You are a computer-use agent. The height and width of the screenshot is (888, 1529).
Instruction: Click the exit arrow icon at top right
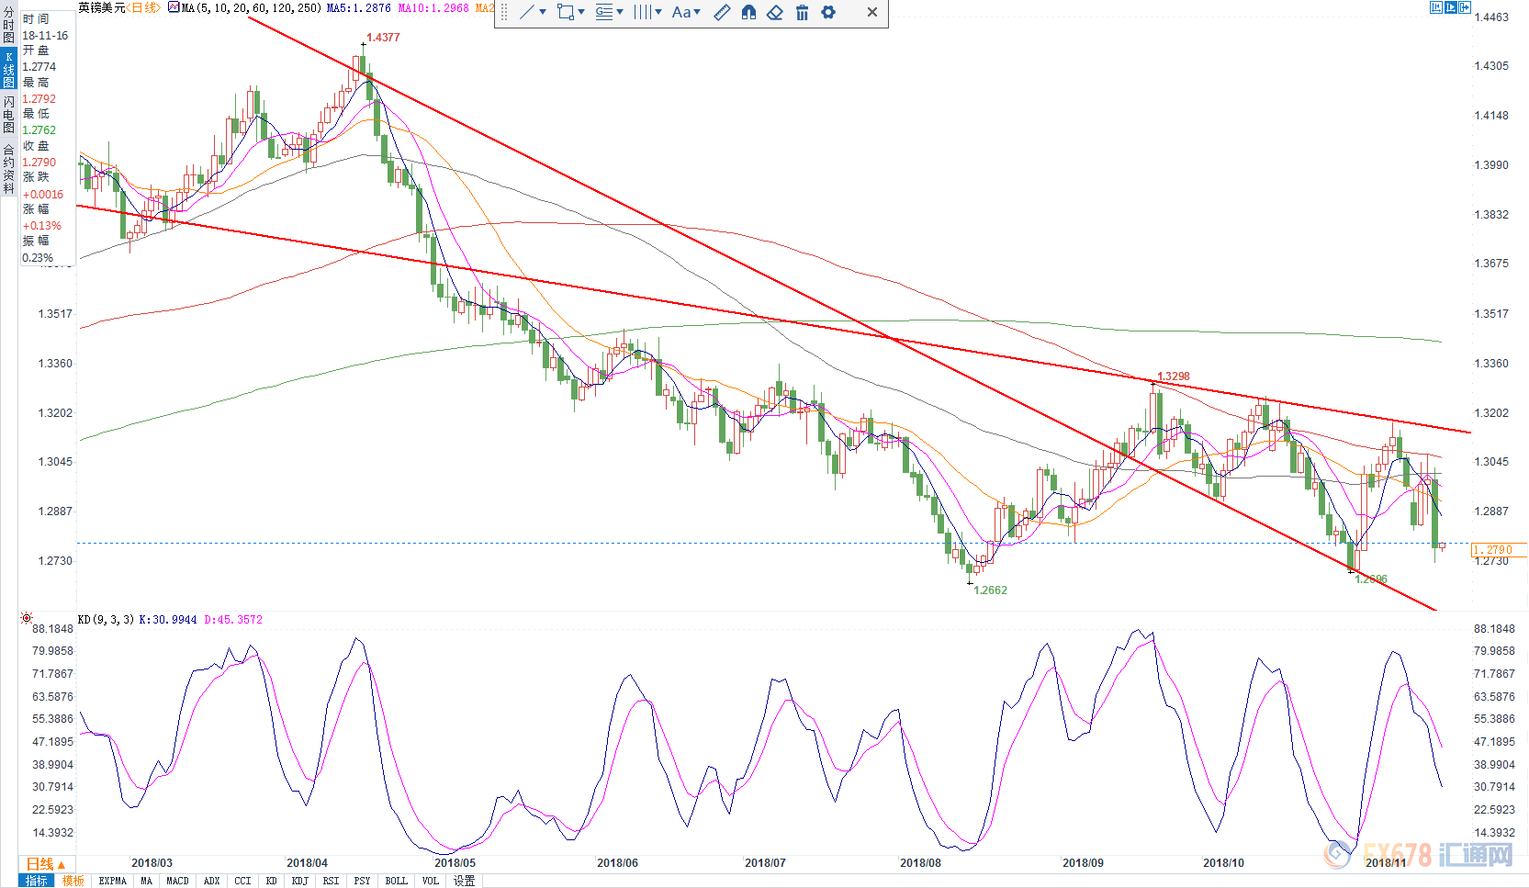(x=1467, y=7)
